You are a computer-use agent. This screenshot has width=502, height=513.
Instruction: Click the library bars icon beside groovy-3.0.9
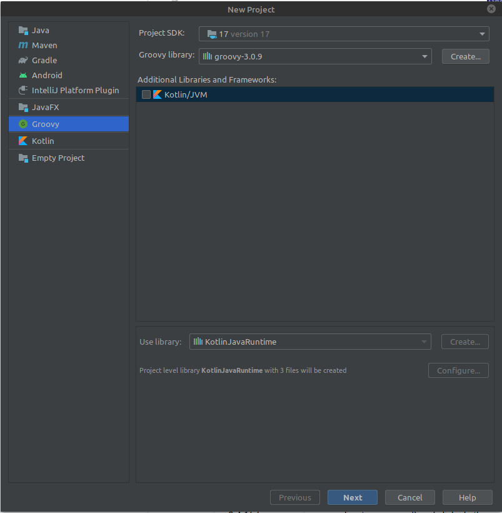pyautogui.click(x=208, y=56)
